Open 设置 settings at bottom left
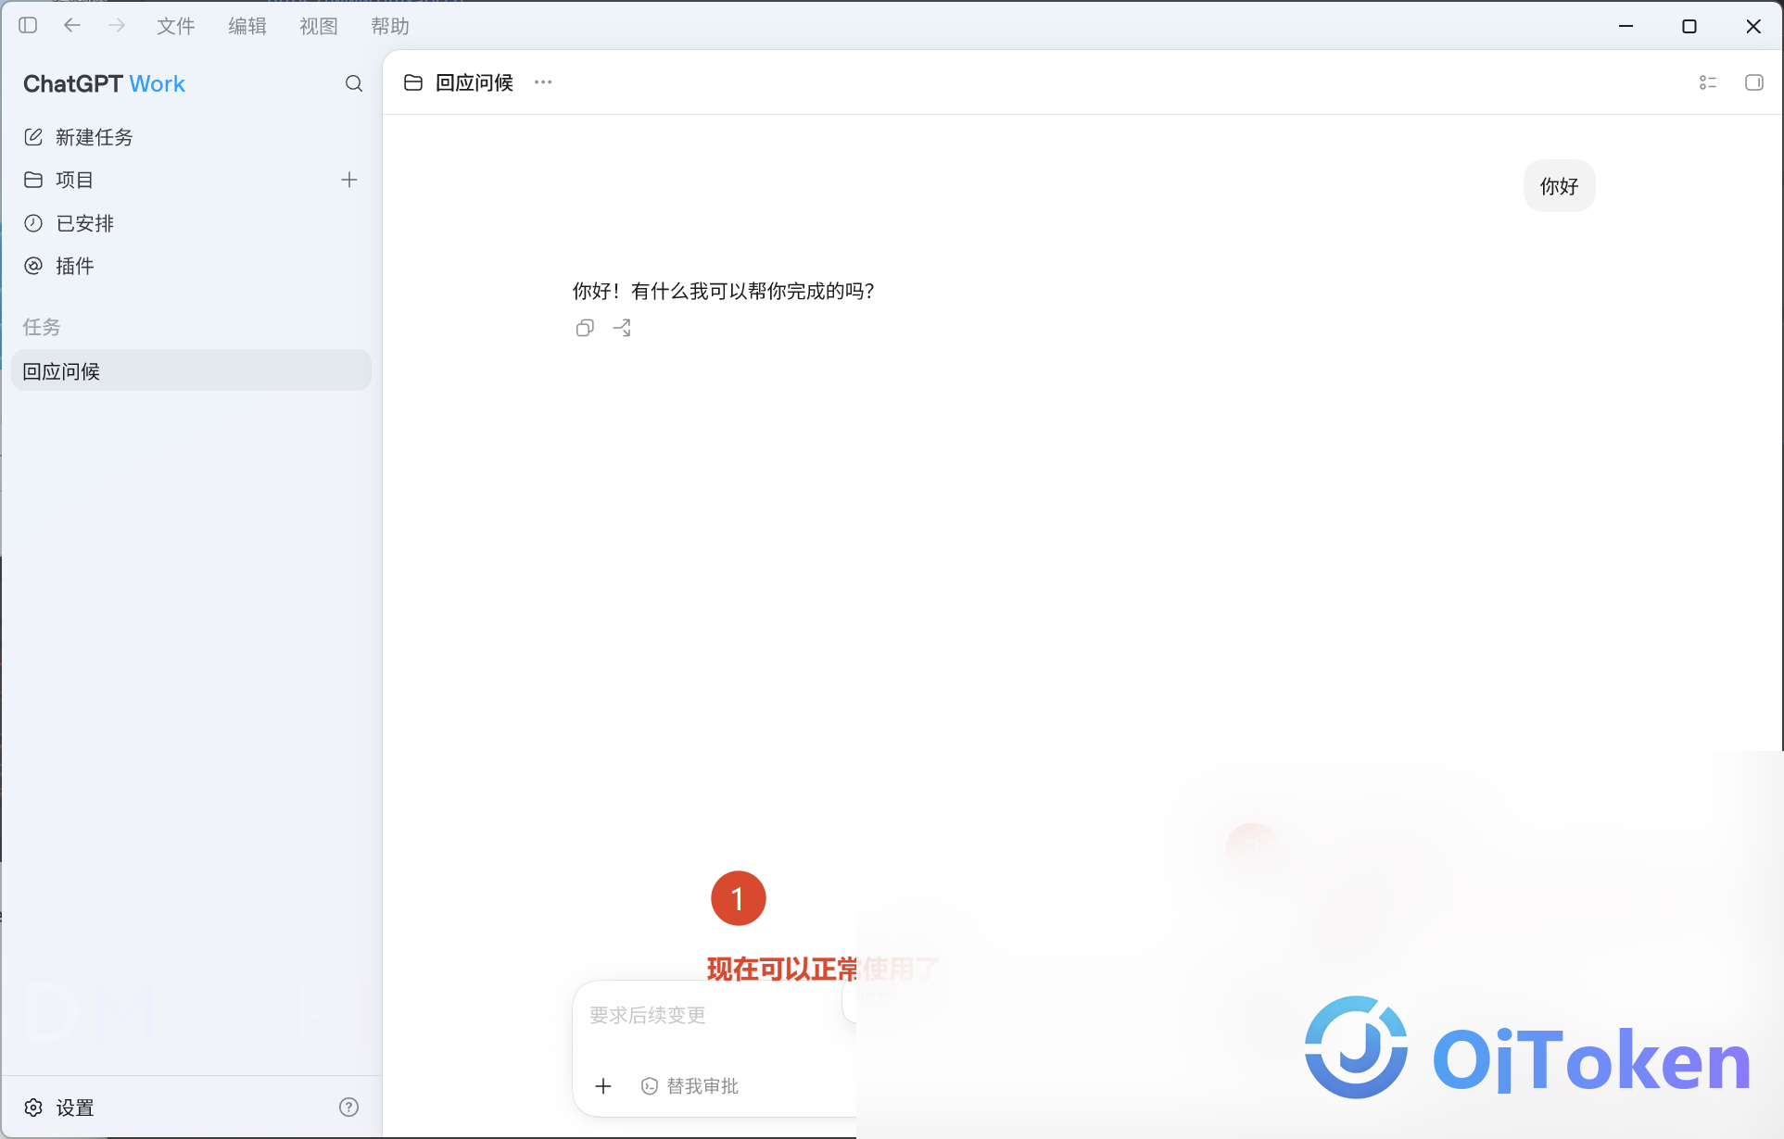Viewport: 1784px width, 1139px height. click(x=59, y=1108)
